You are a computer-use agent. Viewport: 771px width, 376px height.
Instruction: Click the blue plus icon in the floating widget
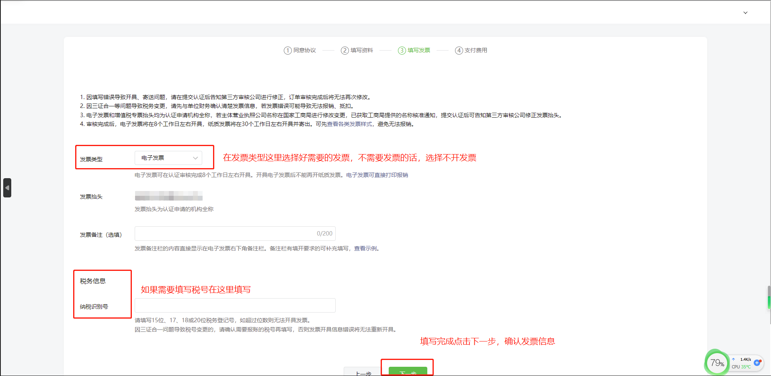(757, 363)
